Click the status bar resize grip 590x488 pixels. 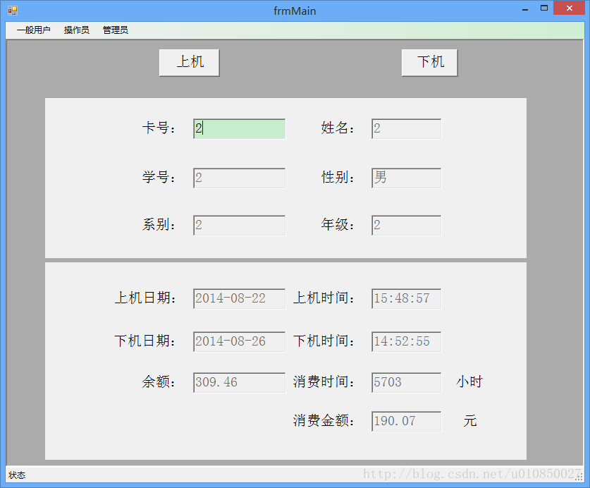point(579,477)
